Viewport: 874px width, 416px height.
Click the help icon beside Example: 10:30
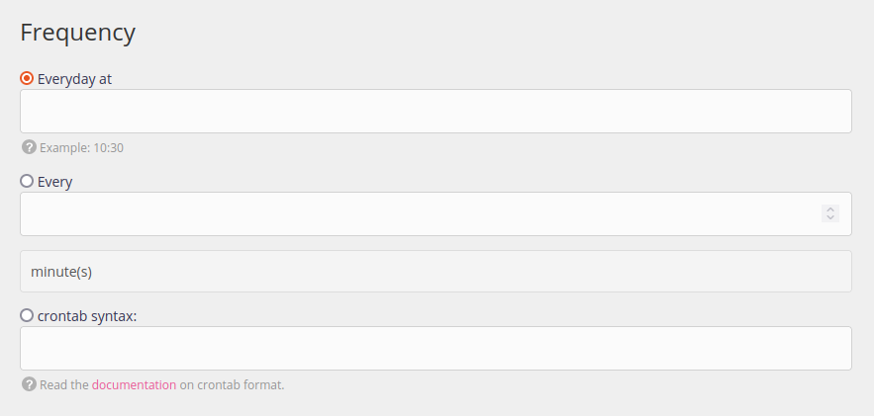(x=29, y=147)
